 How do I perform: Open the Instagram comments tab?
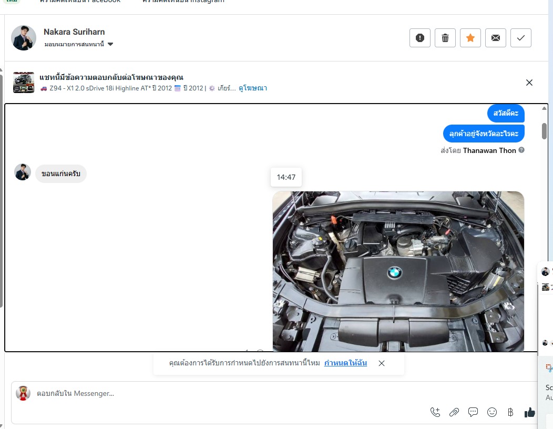(x=183, y=2)
